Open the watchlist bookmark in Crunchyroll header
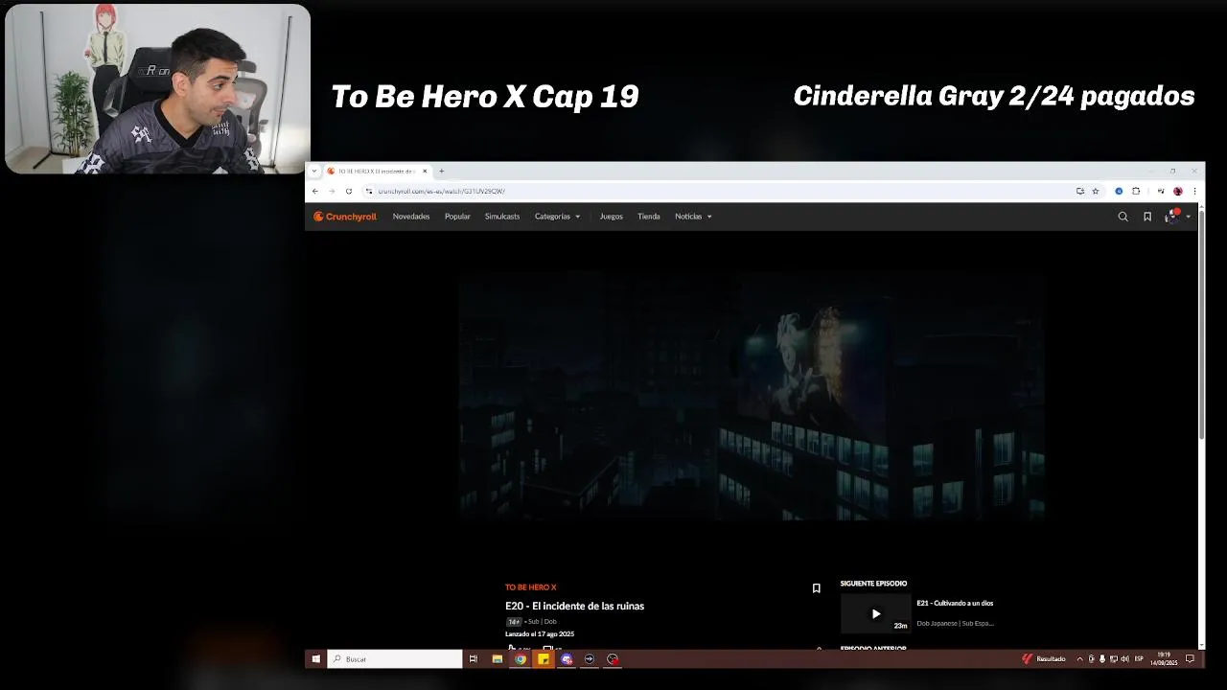This screenshot has width=1227, height=690. pos(1146,217)
